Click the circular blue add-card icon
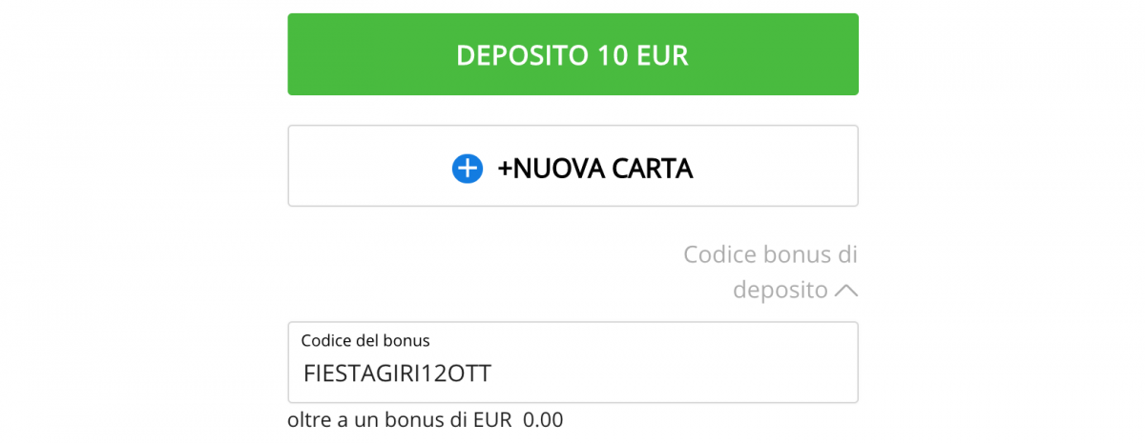Image resolution: width=1145 pixels, height=443 pixels. point(468,169)
